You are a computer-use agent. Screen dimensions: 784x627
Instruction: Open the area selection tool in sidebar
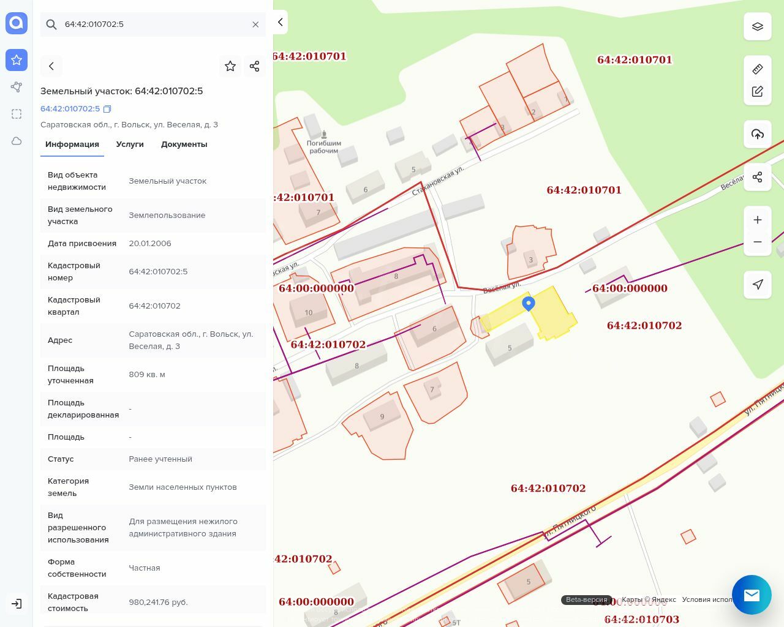pyautogui.click(x=17, y=114)
